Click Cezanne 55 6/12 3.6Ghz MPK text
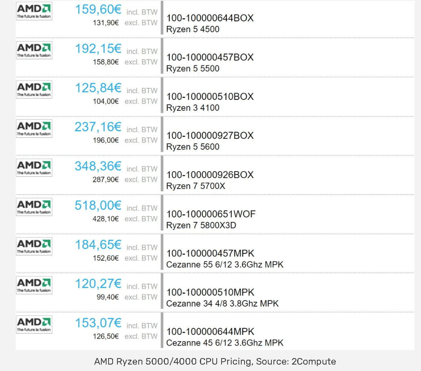421x371 pixels. click(x=225, y=265)
